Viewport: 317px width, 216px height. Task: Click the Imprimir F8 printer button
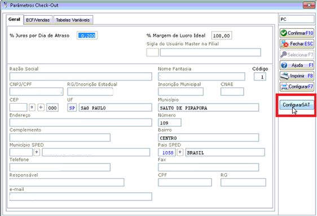click(297, 76)
